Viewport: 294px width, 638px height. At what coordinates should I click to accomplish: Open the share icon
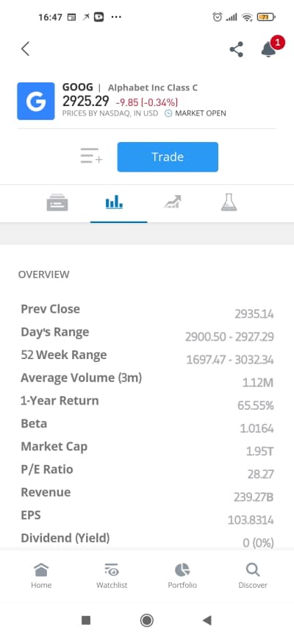click(236, 49)
